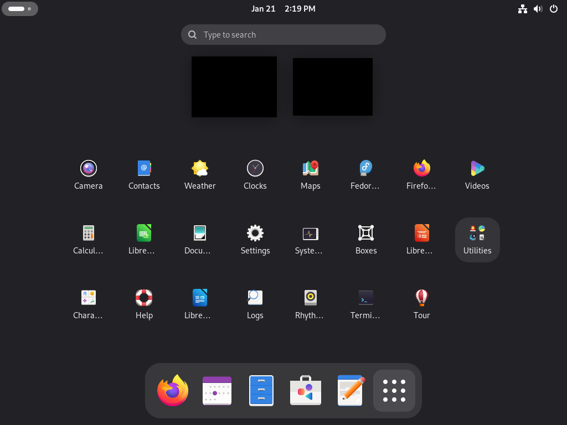Open the Files manager in the dock
The height and width of the screenshot is (425, 567).
[x=261, y=390]
